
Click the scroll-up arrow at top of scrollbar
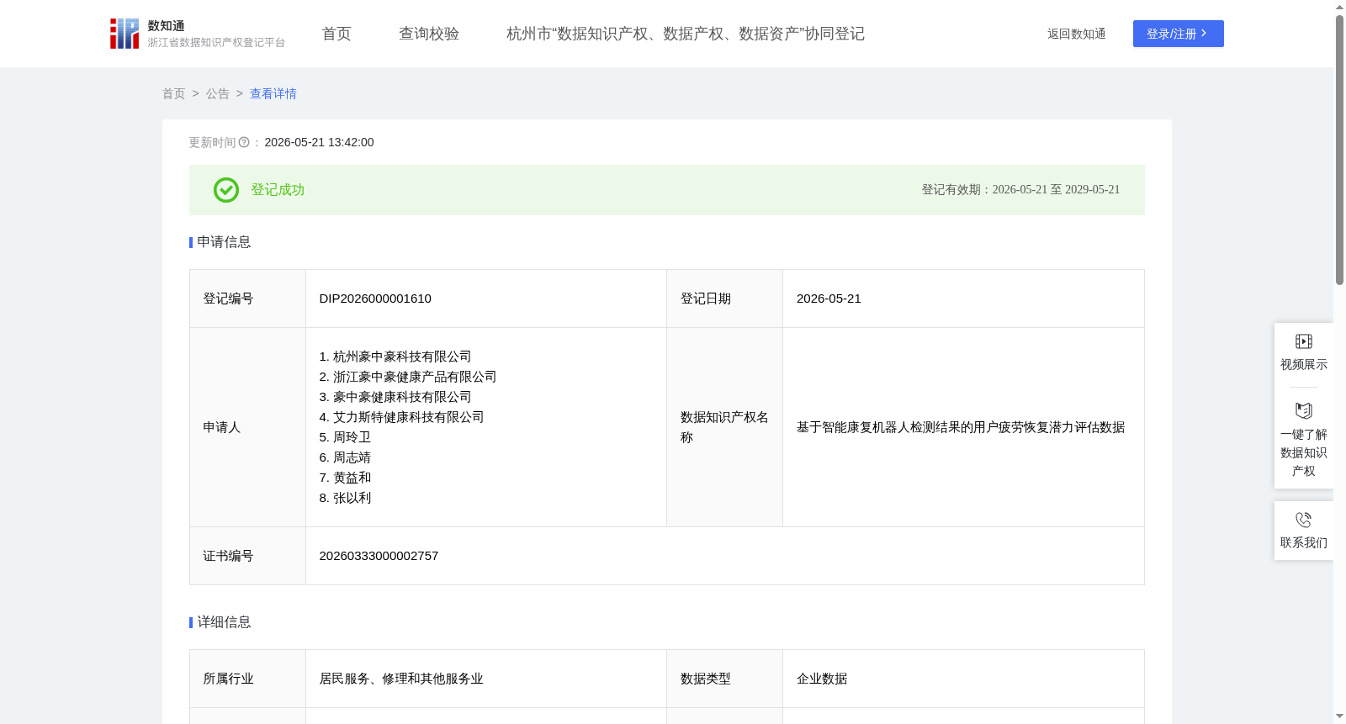[x=1339, y=7]
